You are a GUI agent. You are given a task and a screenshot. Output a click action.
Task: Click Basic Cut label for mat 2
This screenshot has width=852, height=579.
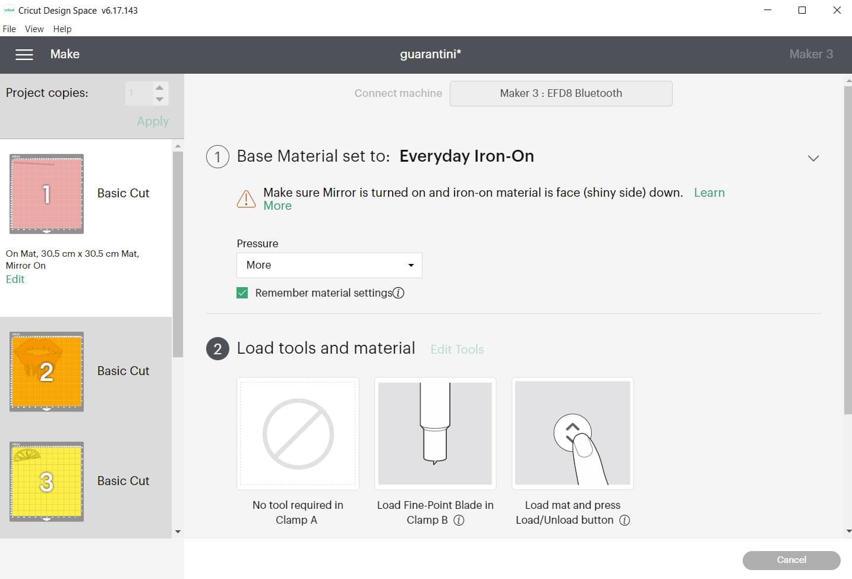tap(123, 371)
